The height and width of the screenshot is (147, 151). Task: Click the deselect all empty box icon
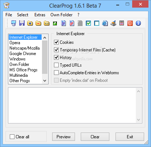coord(97,23)
